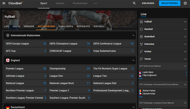Image resolution: width=190 pixels, height=109 pixels.
Task: Select the VIRTUELL tab
Action: (99, 26)
